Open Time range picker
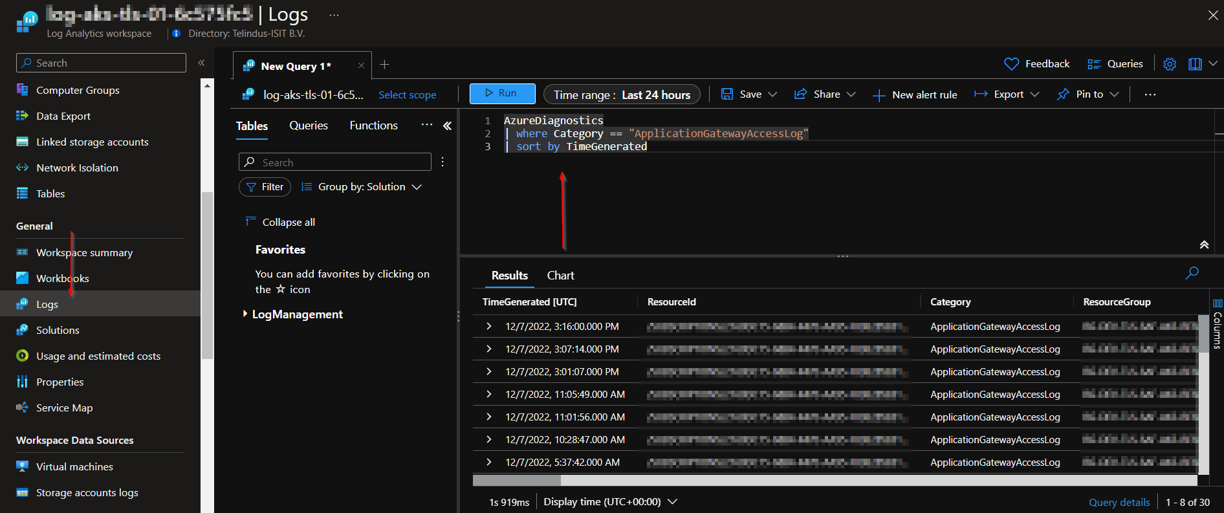Screen dimensions: 1224x513 (x=622, y=94)
